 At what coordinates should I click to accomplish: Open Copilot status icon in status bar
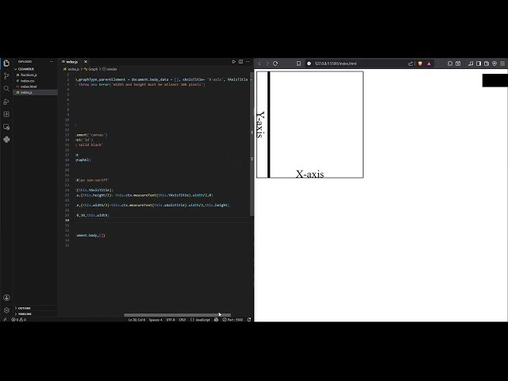[216, 320]
